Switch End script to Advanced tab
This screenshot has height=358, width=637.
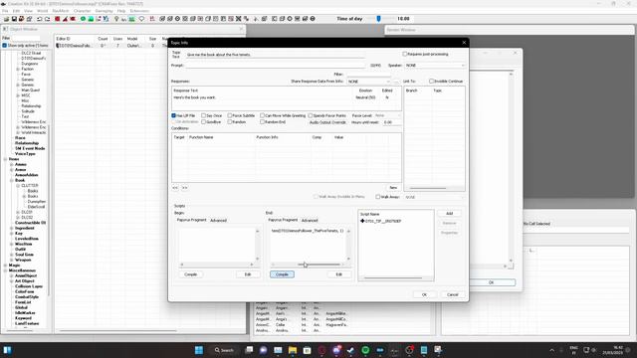coord(310,221)
